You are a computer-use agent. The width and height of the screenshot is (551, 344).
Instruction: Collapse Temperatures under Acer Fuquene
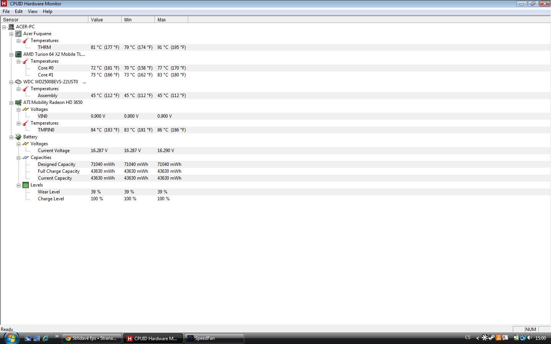coord(19,41)
